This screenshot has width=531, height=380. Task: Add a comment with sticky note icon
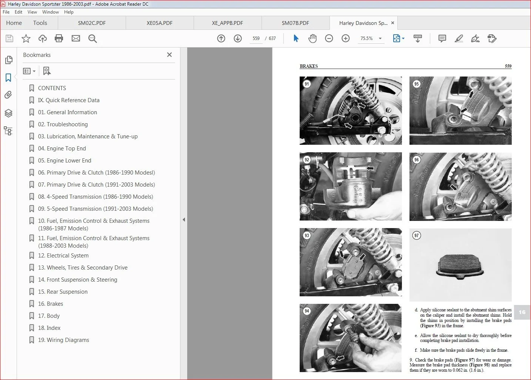[442, 38]
